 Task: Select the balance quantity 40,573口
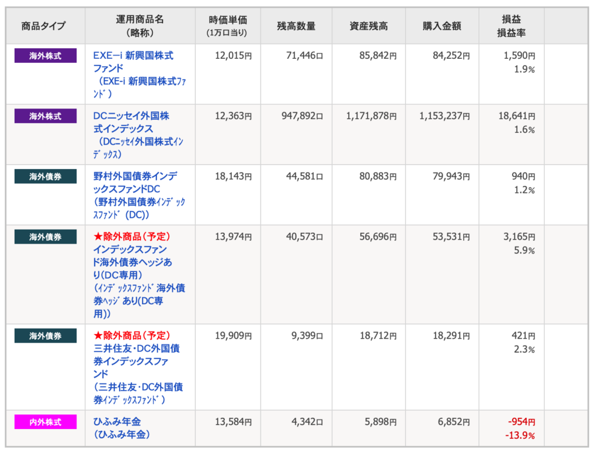tap(305, 237)
